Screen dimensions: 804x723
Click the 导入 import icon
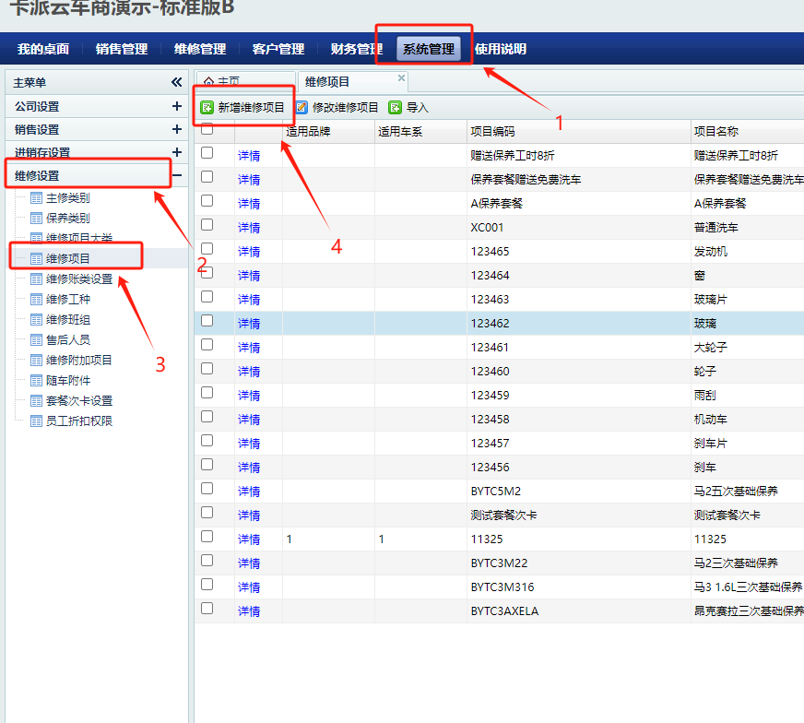coord(396,108)
